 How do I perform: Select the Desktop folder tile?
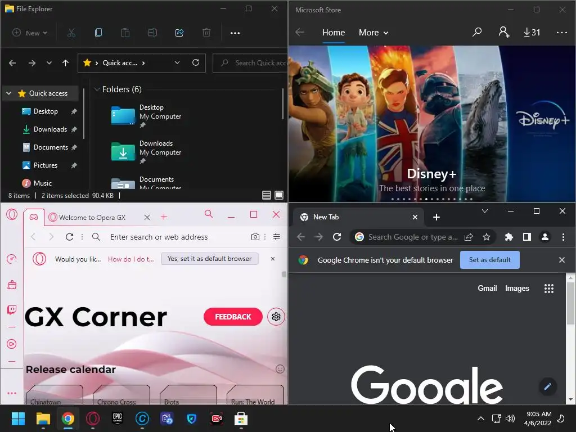tap(146, 116)
